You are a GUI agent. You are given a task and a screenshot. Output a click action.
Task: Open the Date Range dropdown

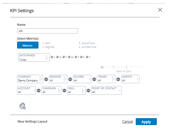pos(34,57)
